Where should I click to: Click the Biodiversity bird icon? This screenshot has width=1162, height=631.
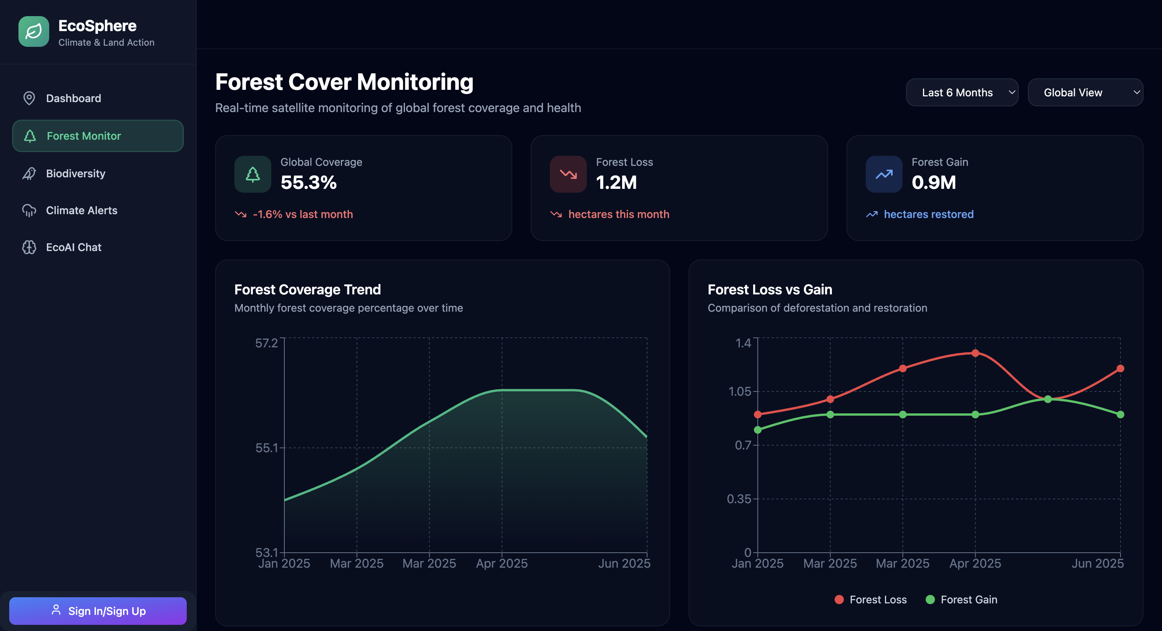29,173
